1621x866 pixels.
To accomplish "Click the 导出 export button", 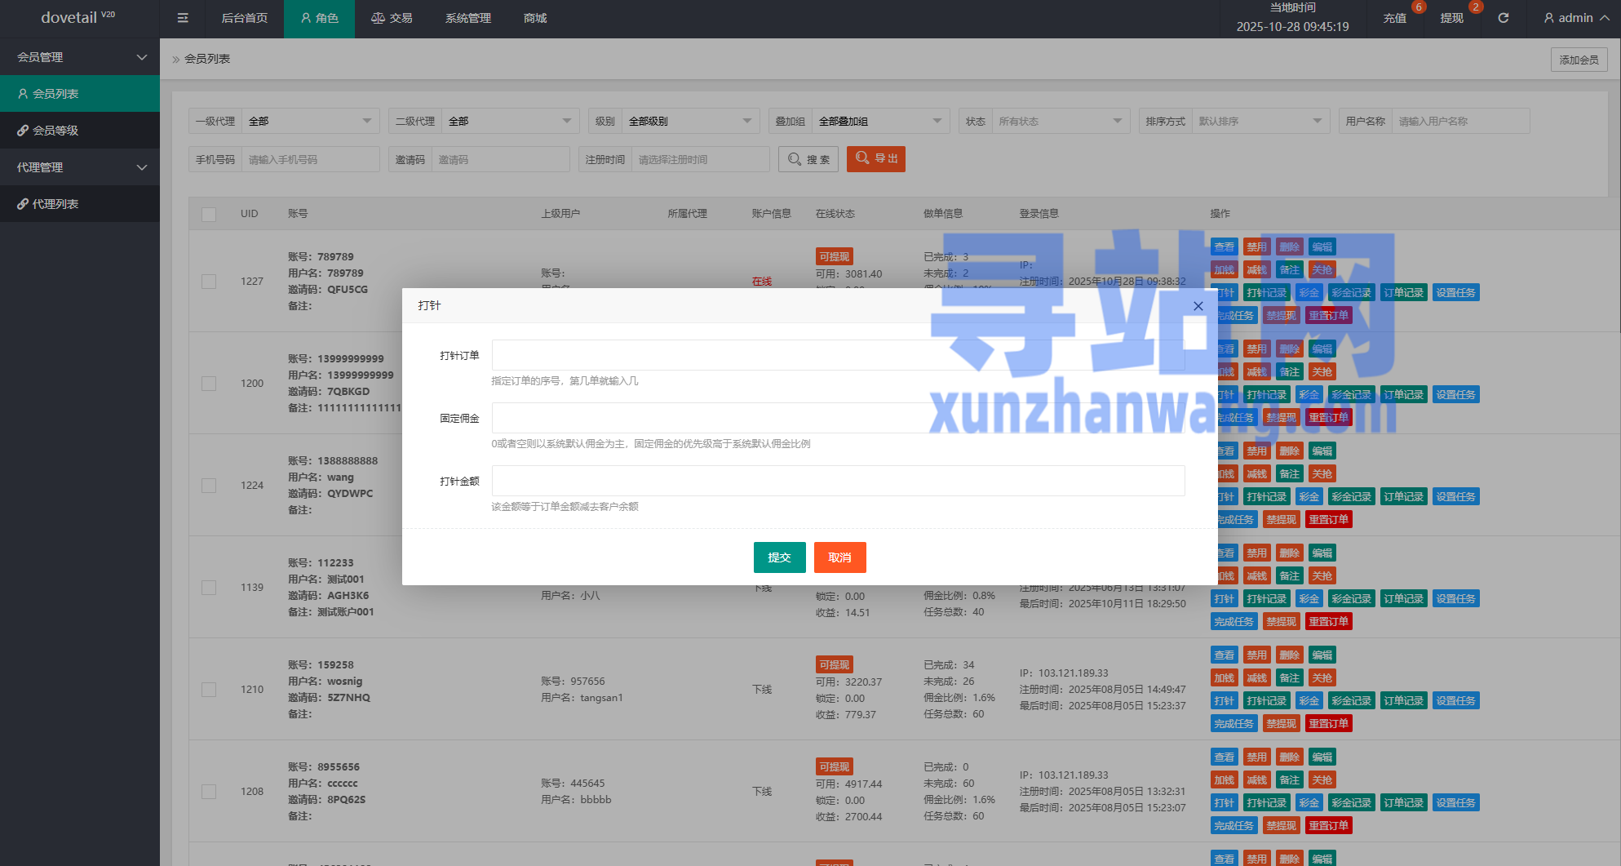I will (x=876, y=158).
